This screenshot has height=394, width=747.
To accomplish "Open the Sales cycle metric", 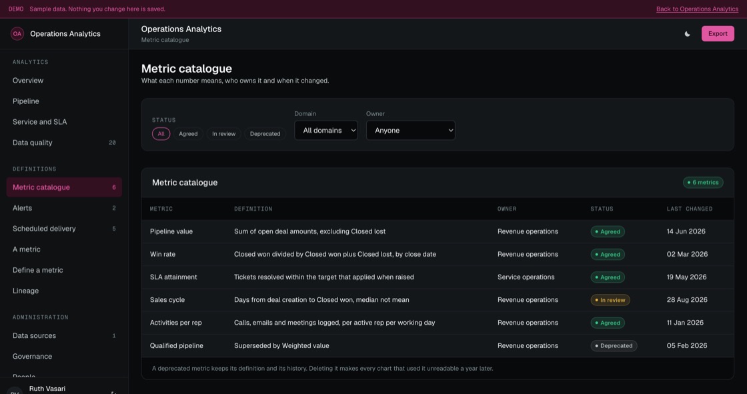I will click(438, 300).
